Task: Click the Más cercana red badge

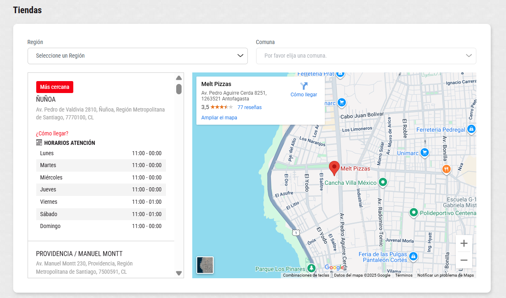Action: pos(55,87)
